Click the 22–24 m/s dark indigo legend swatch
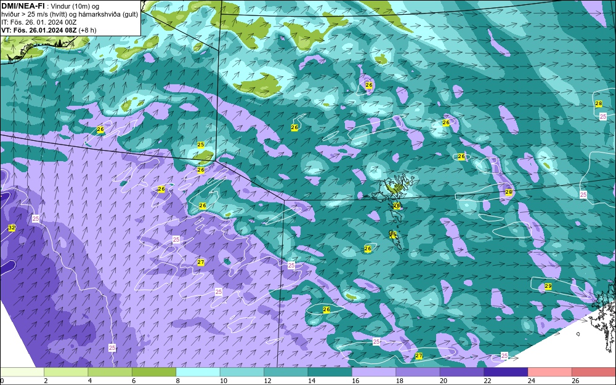Image resolution: width=616 pixels, height=385 pixels. coord(506,372)
